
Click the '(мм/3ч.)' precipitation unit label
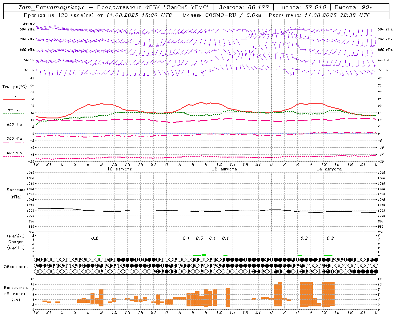(16, 236)
